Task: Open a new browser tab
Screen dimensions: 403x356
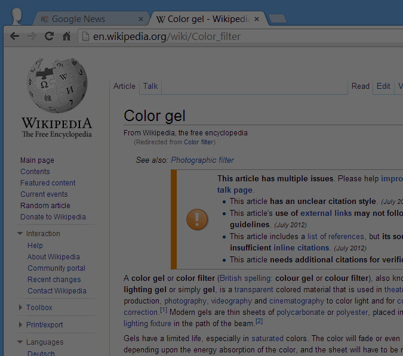Action: click(x=278, y=18)
